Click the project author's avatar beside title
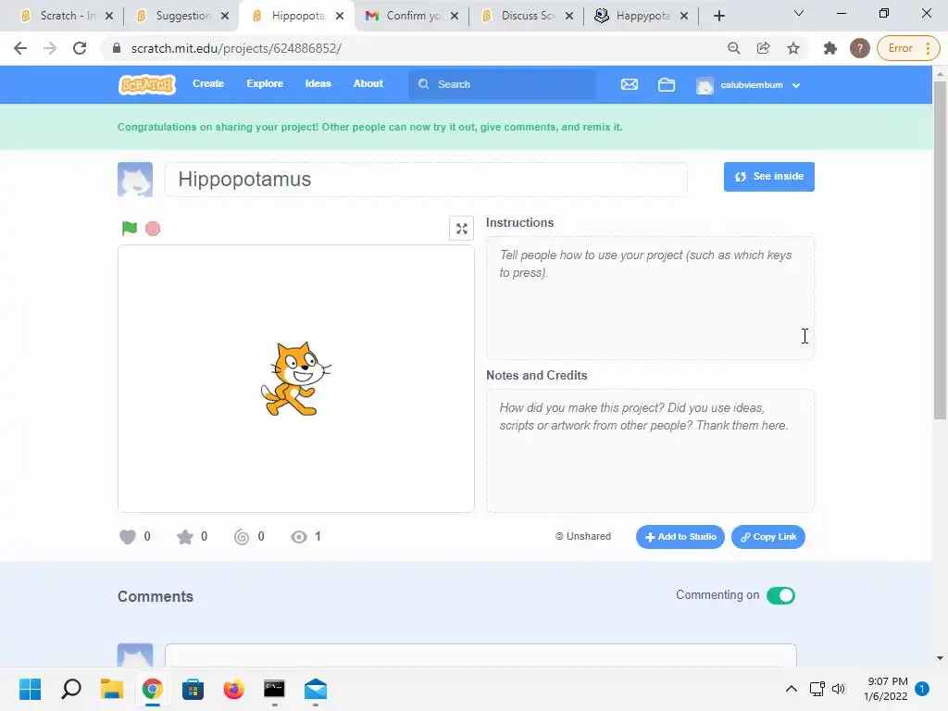948x711 pixels. [135, 180]
